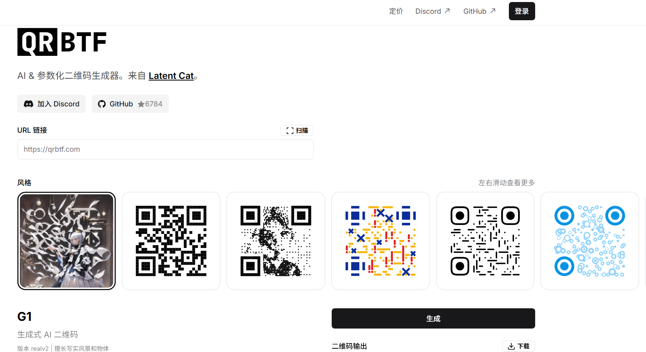Select the blue bubble QR style

pos(589,241)
